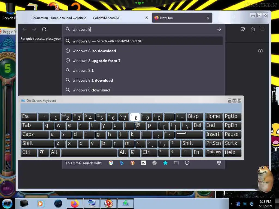The image size is (279, 209).
Task: Open On-Screen Keyboard Options
Action: pos(214,153)
